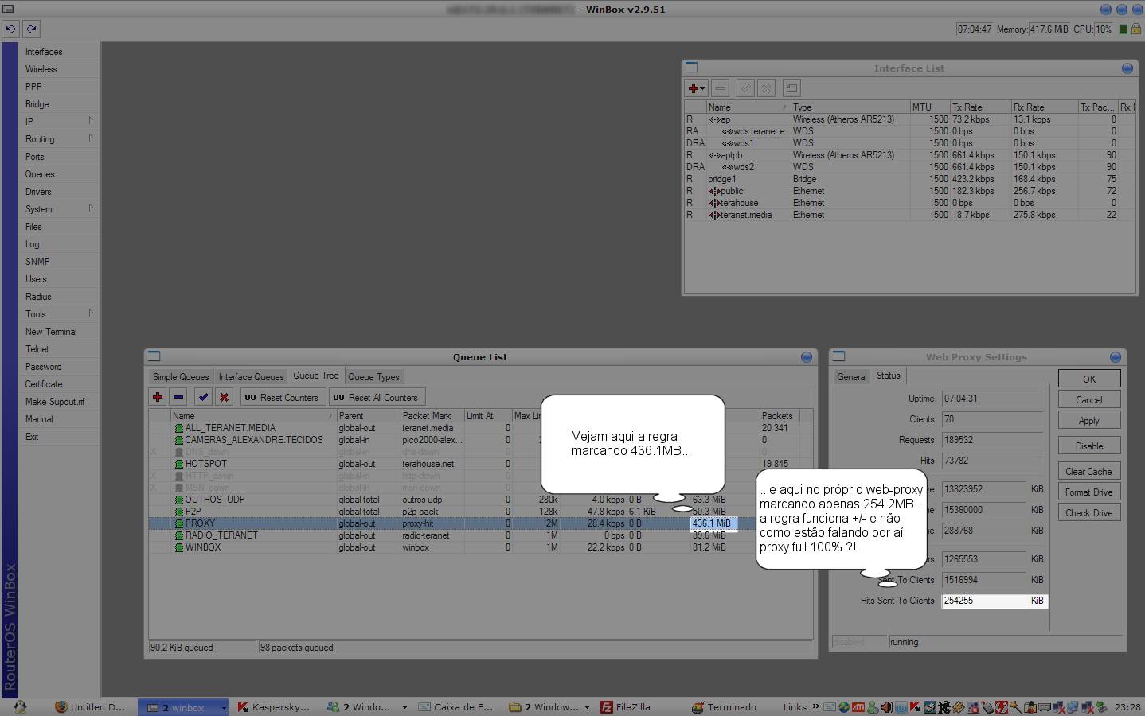Click the Uptime field in Web Proxy
1145x716 pixels.
(992, 399)
